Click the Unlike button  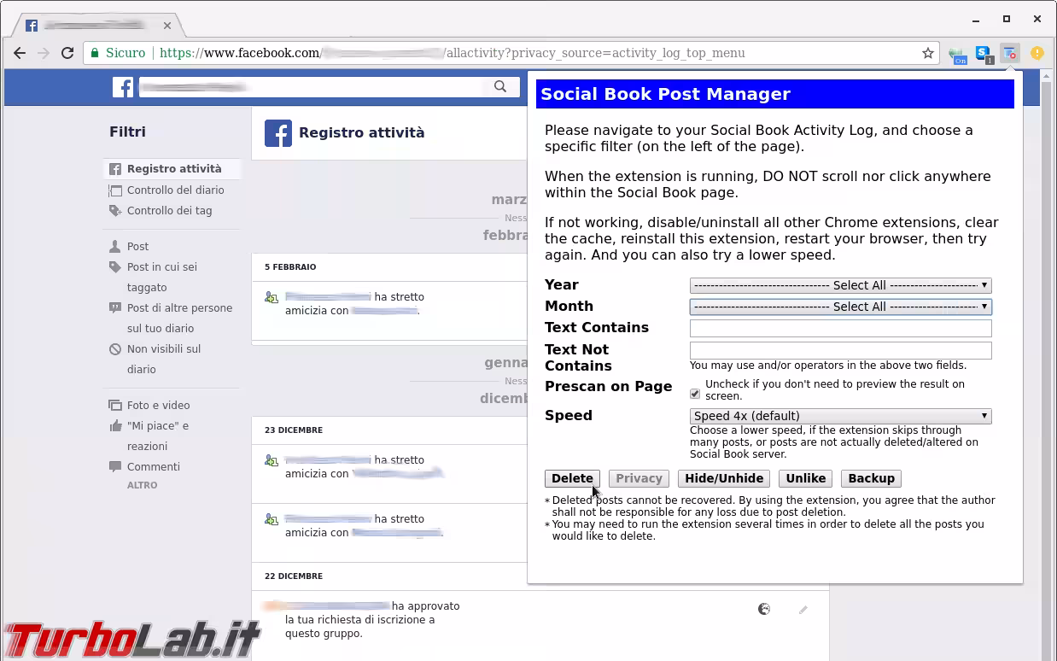point(806,478)
